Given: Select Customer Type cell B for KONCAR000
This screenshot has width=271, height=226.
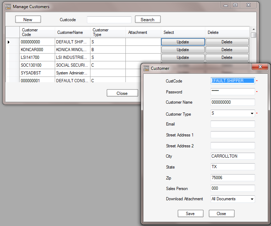Looking at the screenshot, I should pyautogui.click(x=108, y=50).
